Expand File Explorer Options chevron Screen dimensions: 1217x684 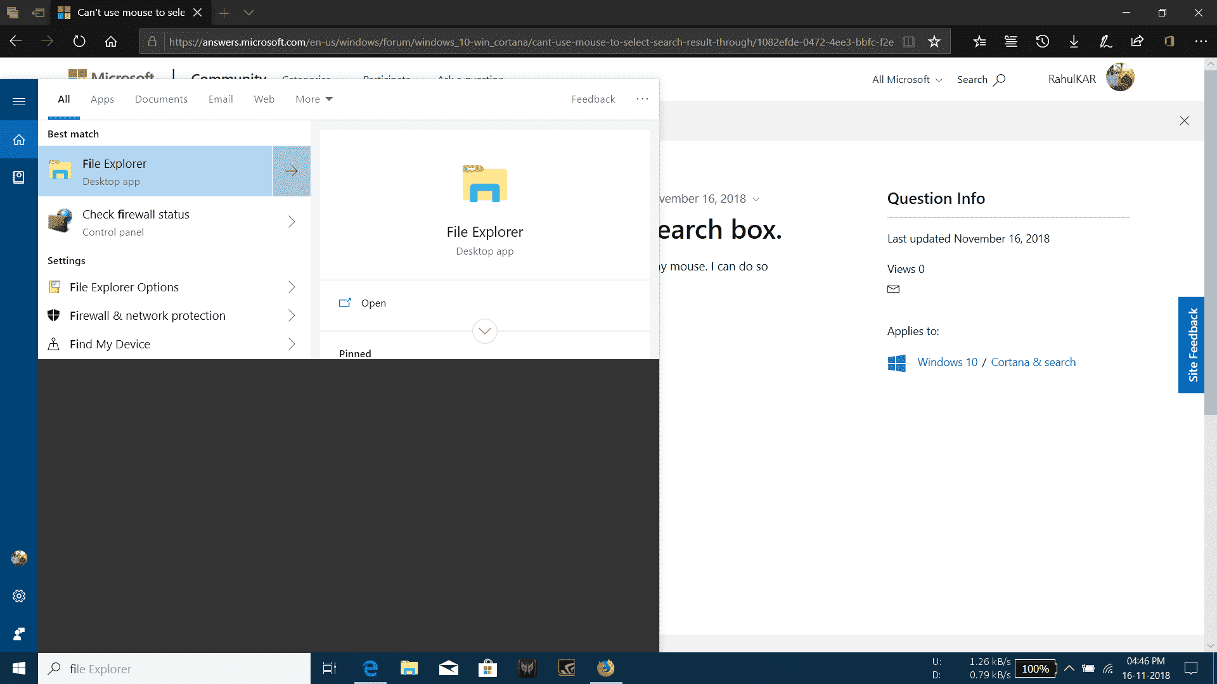click(292, 287)
